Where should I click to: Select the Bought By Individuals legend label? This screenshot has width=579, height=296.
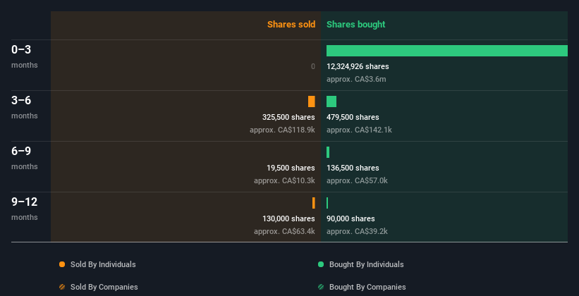pyautogui.click(x=366, y=264)
